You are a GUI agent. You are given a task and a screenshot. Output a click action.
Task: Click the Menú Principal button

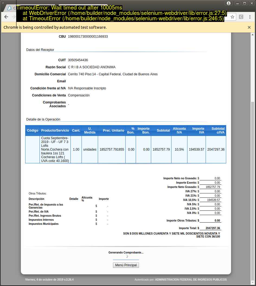click(x=126, y=265)
